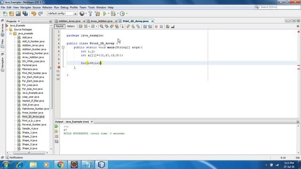Open the browser globe dropdown arrow
The height and width of the screenshot is (169, 301).
coord(86,14)
